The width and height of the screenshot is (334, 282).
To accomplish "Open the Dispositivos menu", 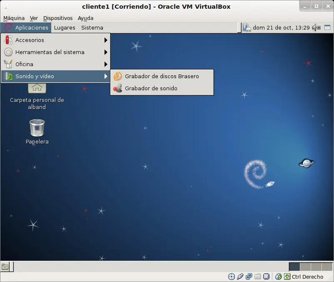I will pyautogui.click(x=58, y=18).
